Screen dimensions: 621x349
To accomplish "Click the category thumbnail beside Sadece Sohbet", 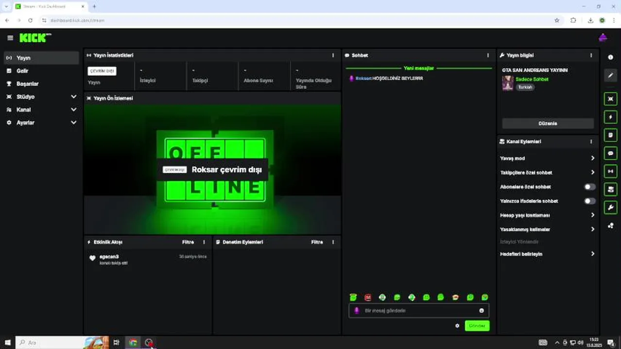I will (508, 83).
